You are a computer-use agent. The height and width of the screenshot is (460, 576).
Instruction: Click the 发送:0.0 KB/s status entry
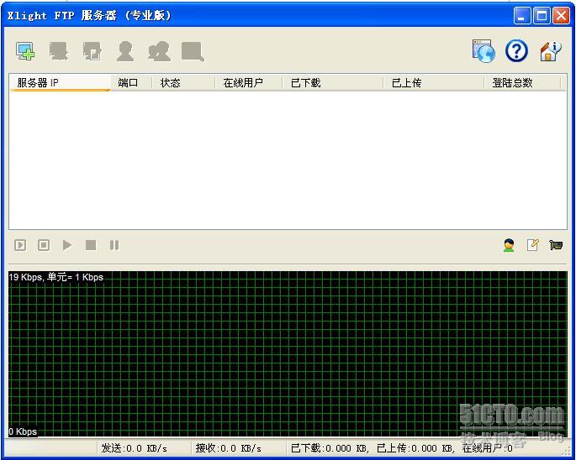134,448
